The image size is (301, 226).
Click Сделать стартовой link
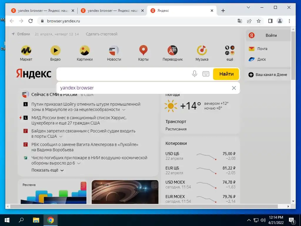[x=101, y=34]
